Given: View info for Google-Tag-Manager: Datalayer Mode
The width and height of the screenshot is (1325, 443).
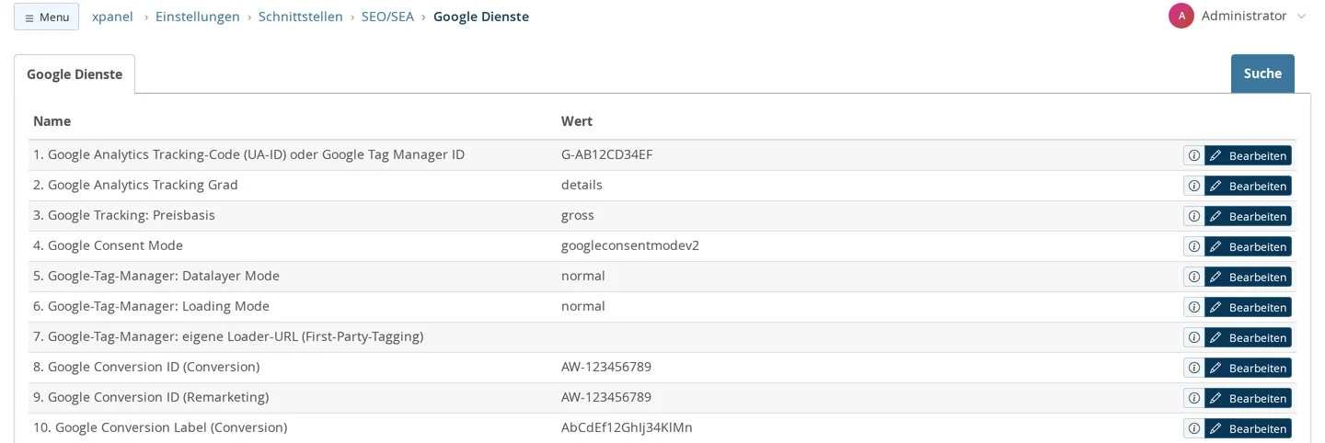Looking at the screenshot, I should click(1193, 277).
